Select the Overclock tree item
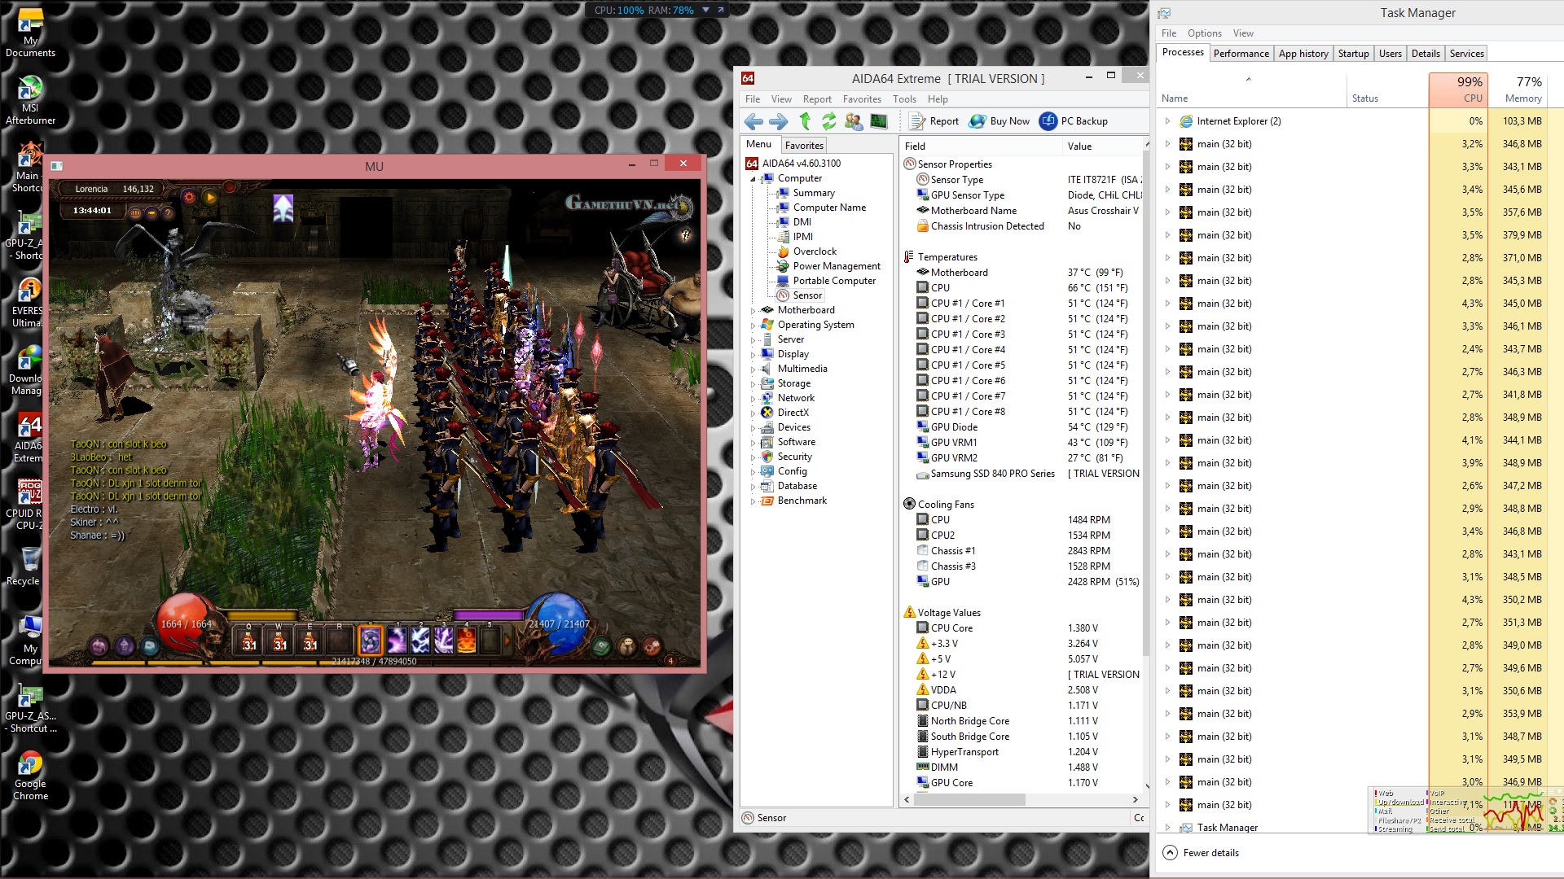Viewport: 1564px width, 879px height. tap(815, 251)
